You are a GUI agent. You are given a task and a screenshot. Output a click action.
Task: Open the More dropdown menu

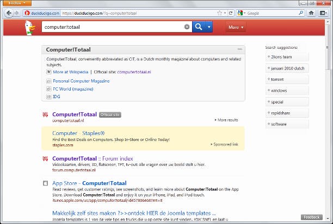click(236, 27)
